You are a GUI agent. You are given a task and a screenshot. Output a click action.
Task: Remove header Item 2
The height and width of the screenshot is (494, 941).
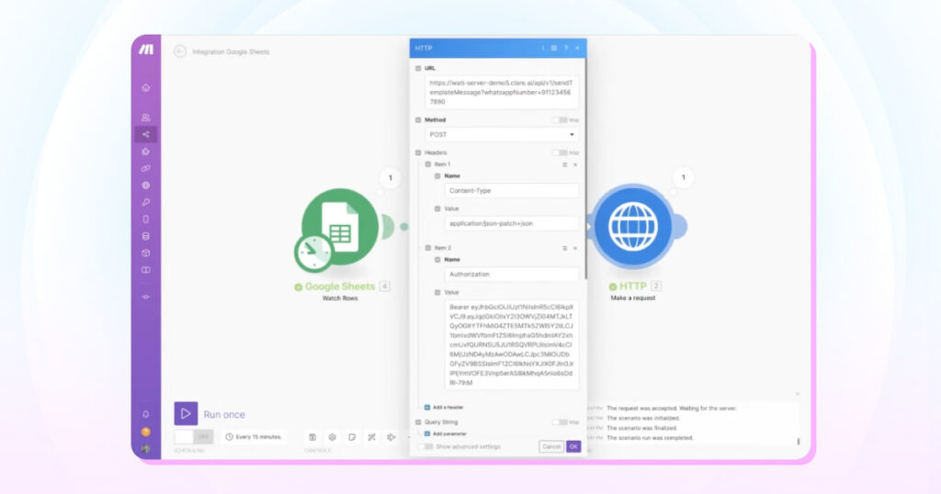click(575, 248)
